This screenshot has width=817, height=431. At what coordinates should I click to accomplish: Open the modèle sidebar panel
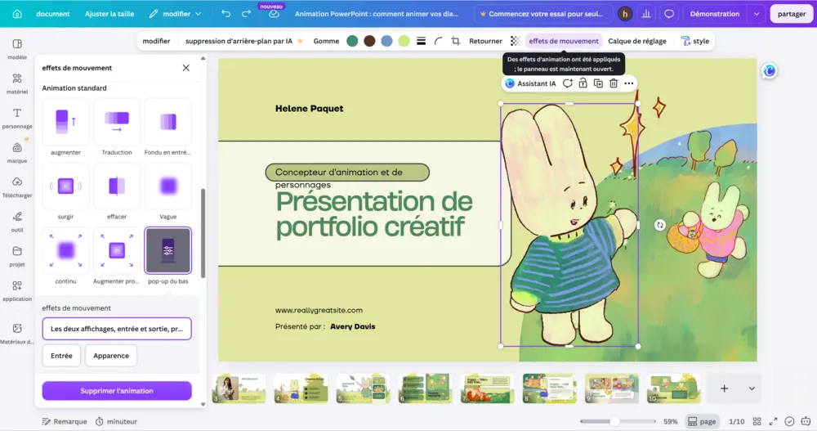coord(17,49)
